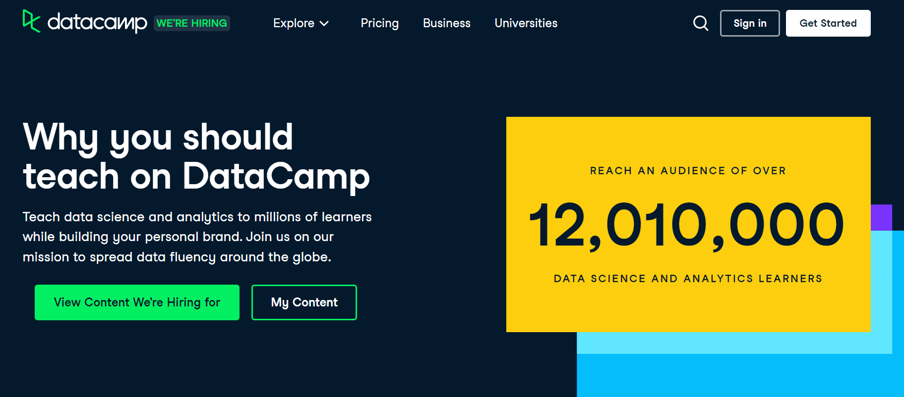Open search with the magnifying glass icon
Screen dimensions: 904x397
click(701, 23)
